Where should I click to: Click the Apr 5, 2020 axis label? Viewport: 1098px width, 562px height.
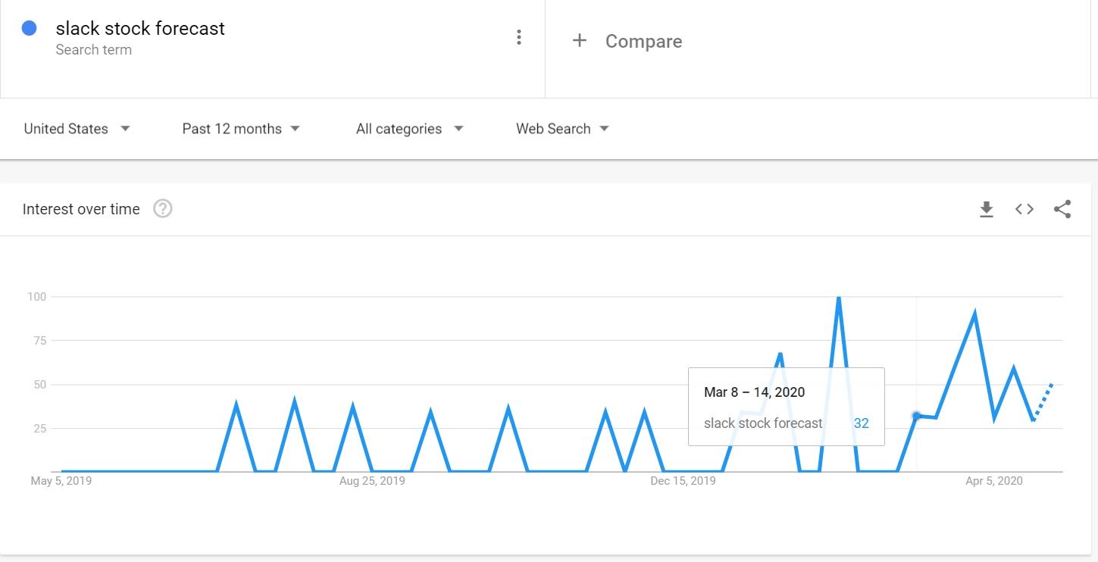[x=994, y=481]
